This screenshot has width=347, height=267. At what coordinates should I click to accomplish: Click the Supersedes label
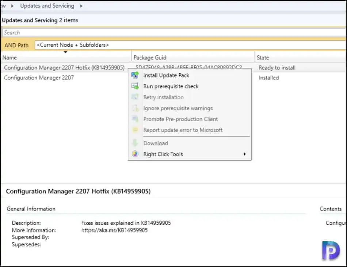pyautogui.click(x=26, y=244)
